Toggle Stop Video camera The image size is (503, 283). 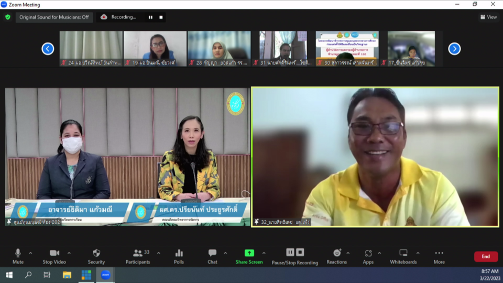54,256
